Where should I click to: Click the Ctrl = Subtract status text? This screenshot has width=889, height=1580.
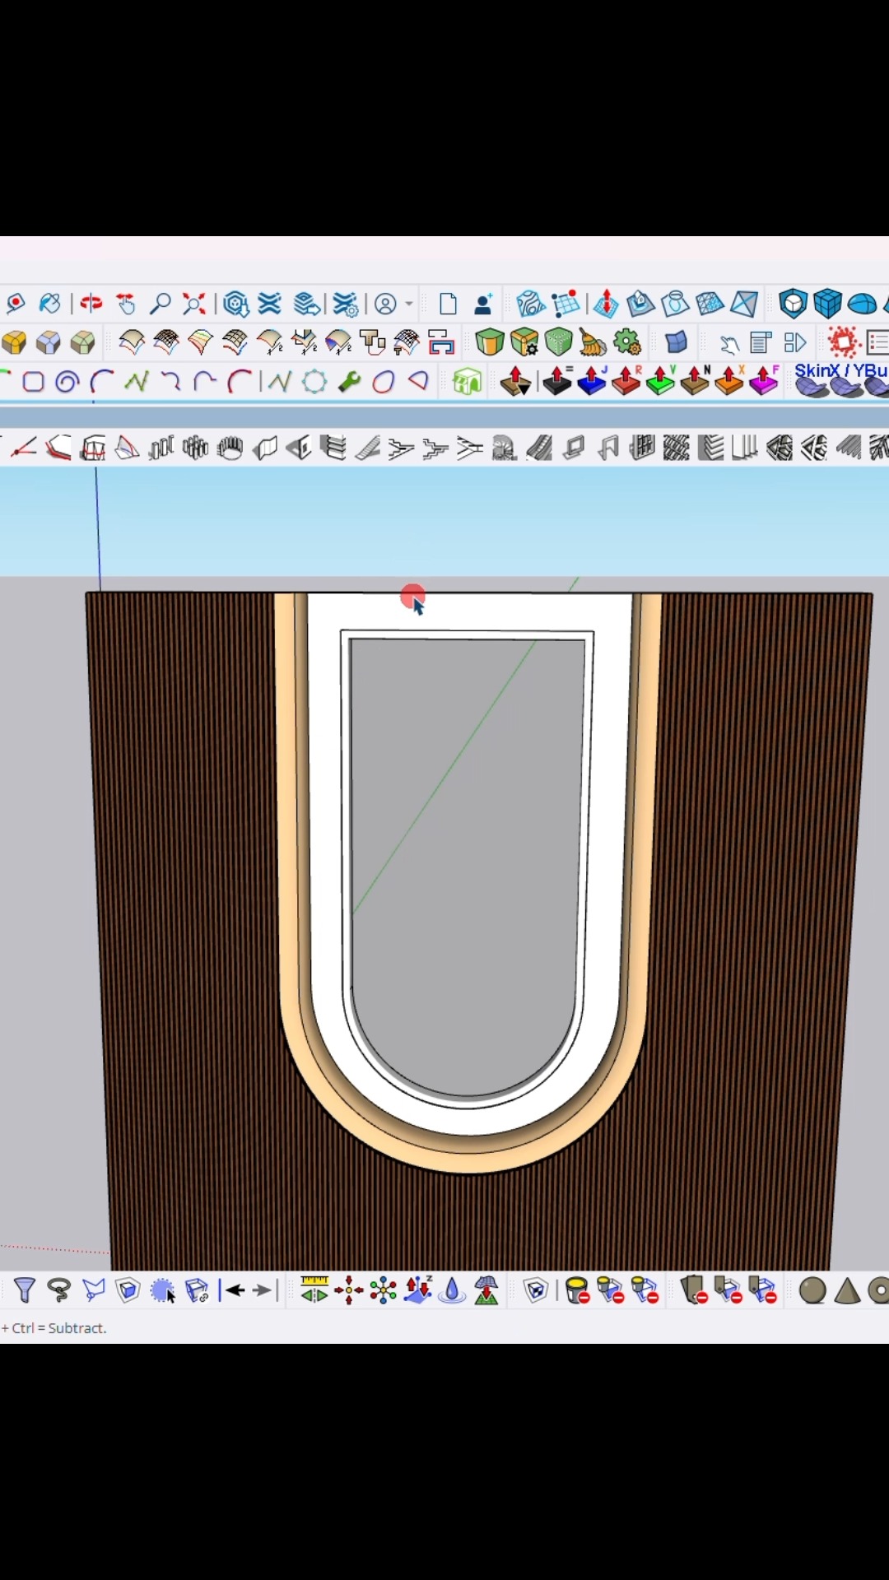(59, 1328)
